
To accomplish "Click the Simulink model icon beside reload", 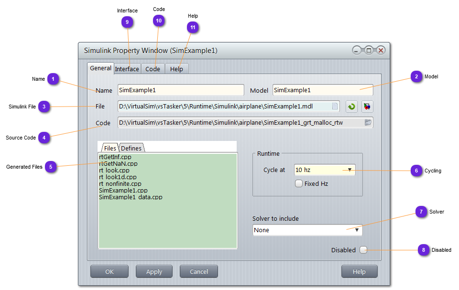I will 367,107.
